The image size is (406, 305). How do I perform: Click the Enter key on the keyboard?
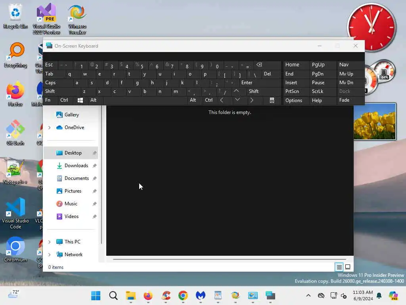260,83
